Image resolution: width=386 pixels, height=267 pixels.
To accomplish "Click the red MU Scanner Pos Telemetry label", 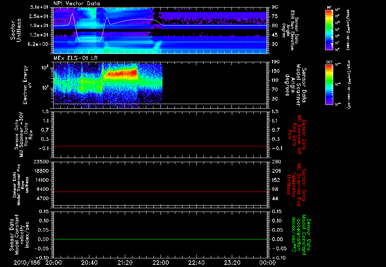I will [297, 185].
